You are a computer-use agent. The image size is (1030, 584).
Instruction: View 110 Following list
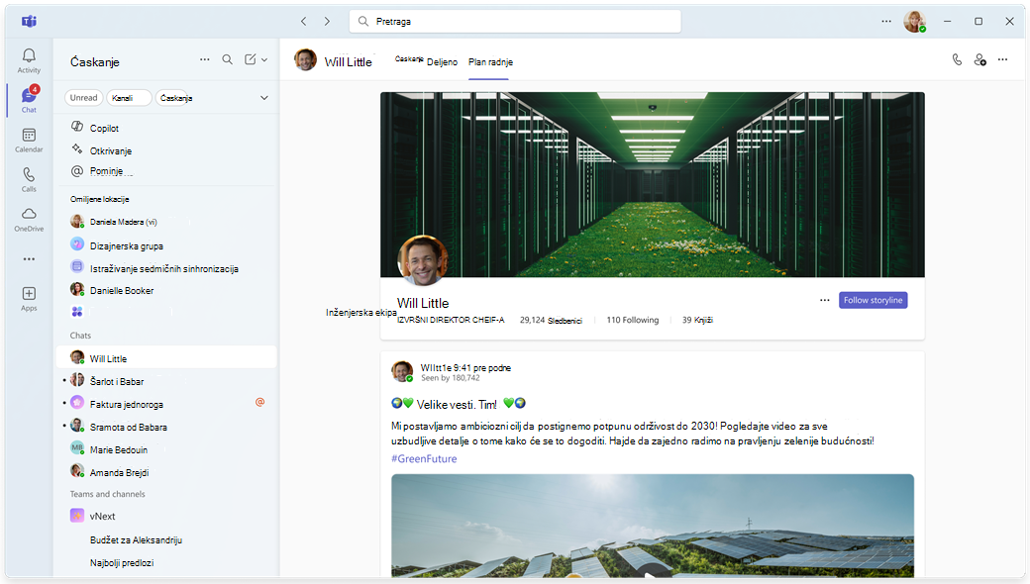click(633, 321)
